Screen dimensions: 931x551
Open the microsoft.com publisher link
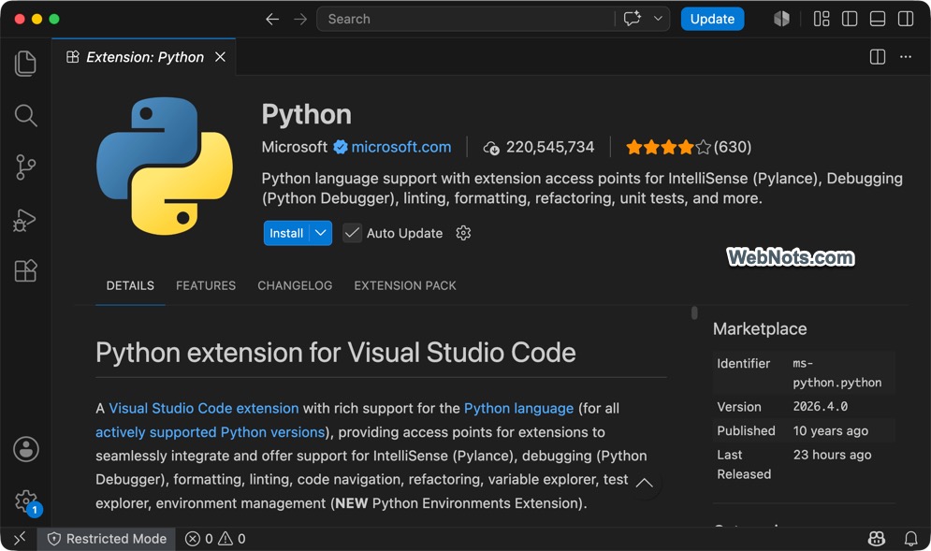[x=400, y=147]
